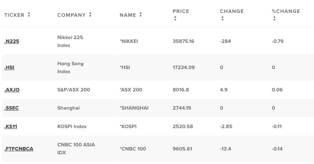Click the PRICE column header label
This screenshot has width=314, height=164.
coord(181,11)
